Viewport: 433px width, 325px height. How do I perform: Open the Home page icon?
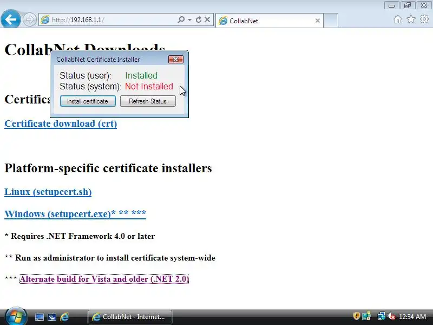398,19
